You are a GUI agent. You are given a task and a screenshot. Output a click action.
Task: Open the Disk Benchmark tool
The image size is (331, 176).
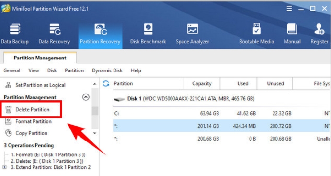[x=148, y=34]
